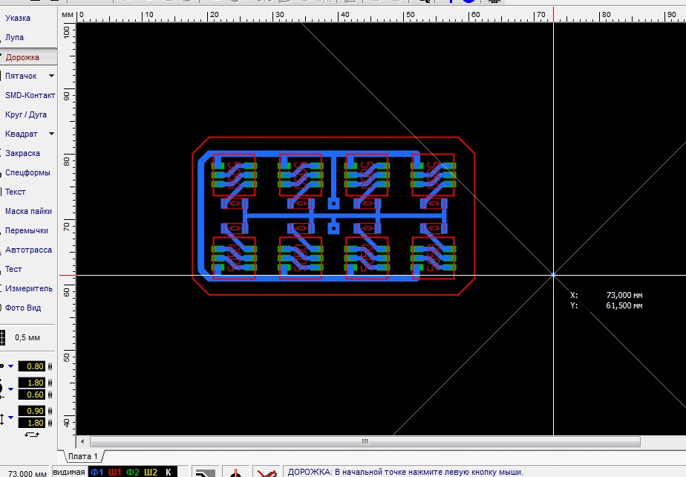Open track width presets dropdown beside 0.80

[11, 366]
